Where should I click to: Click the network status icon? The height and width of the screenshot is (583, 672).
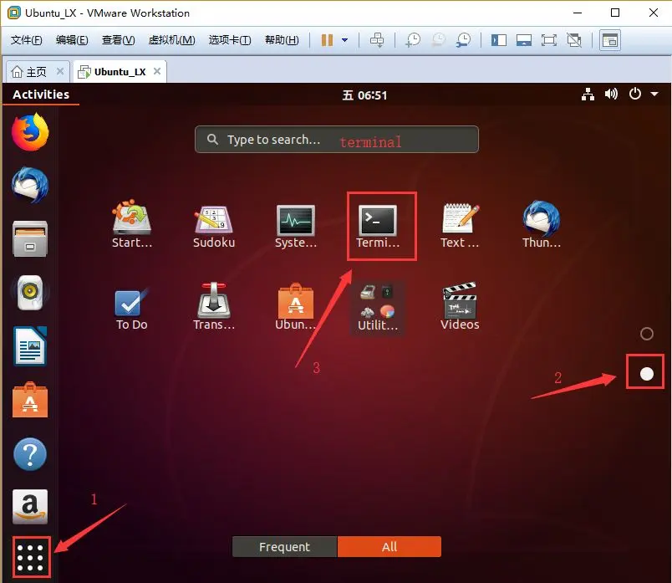pyautogui.click(x=588, y=94)
